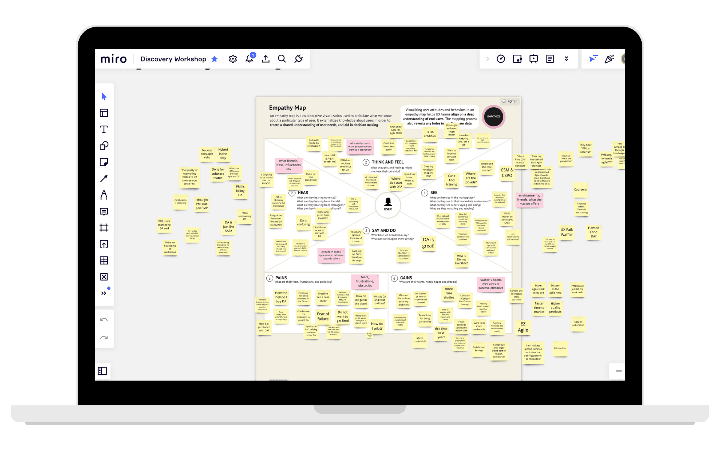Screen dimensions: 720x450
Task: Select 'CSM & CSPO' sticky note
Action: (507, 172)
